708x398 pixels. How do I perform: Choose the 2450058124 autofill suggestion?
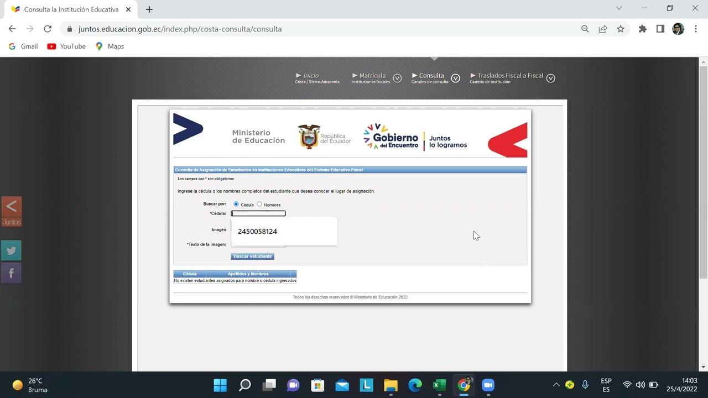(257, 232)
